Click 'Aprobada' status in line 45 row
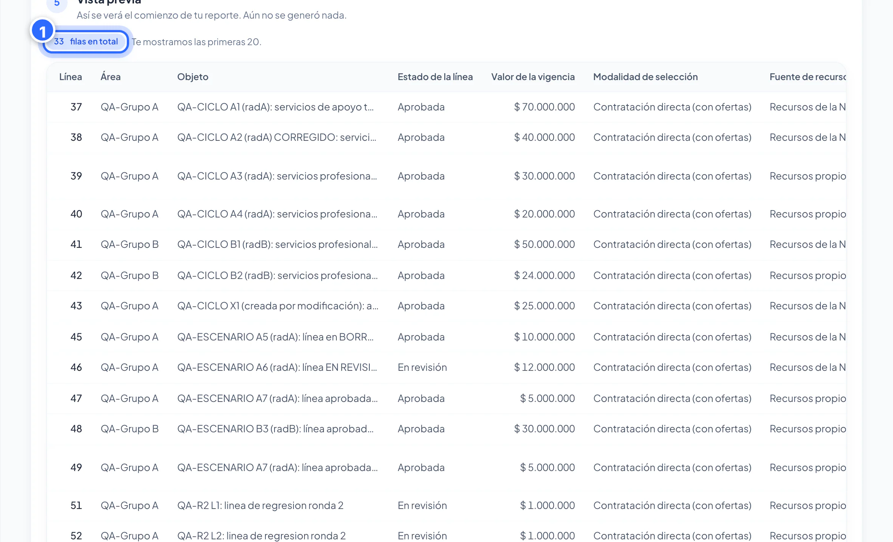893x542 pixels. [x=421, y=337]
